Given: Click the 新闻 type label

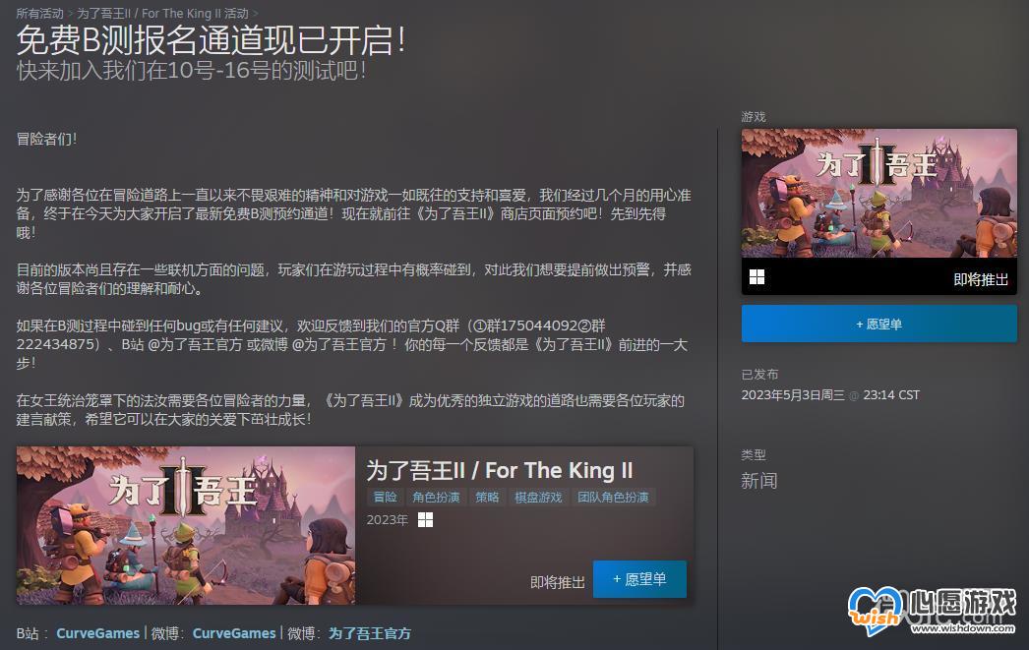Looking at the screenshot, I should [x=759, y=481].
